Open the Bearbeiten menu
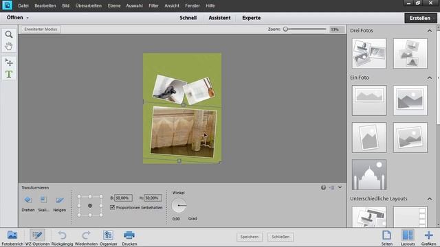Viewport: 440px width, 247px height. click(45, 5)
